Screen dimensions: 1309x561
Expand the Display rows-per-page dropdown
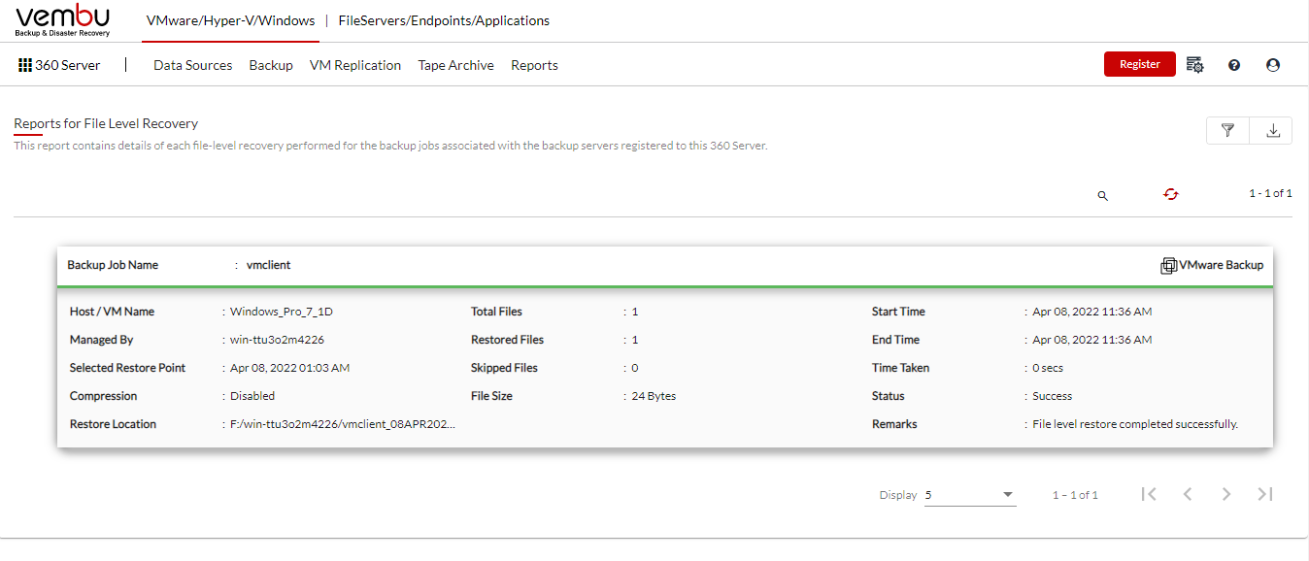[x=970, y=495]
